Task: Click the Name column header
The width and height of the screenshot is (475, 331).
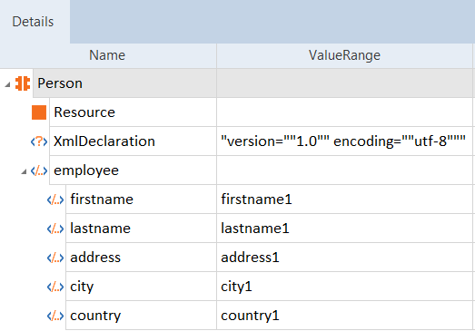Action: [107, 55]
